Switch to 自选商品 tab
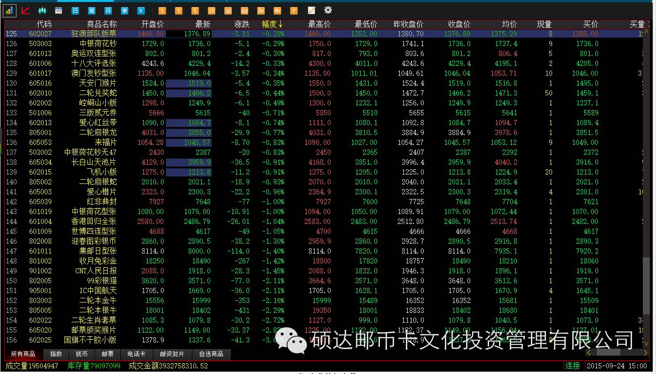 (x=211, y=354)
